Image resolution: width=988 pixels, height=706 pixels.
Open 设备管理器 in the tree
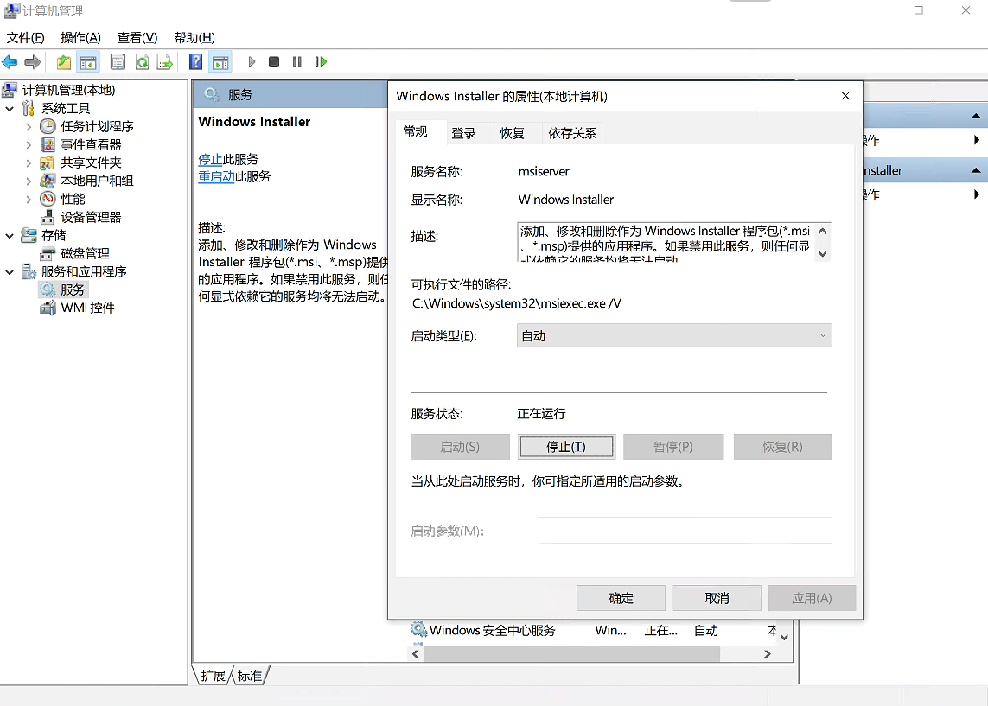[91, 217]
